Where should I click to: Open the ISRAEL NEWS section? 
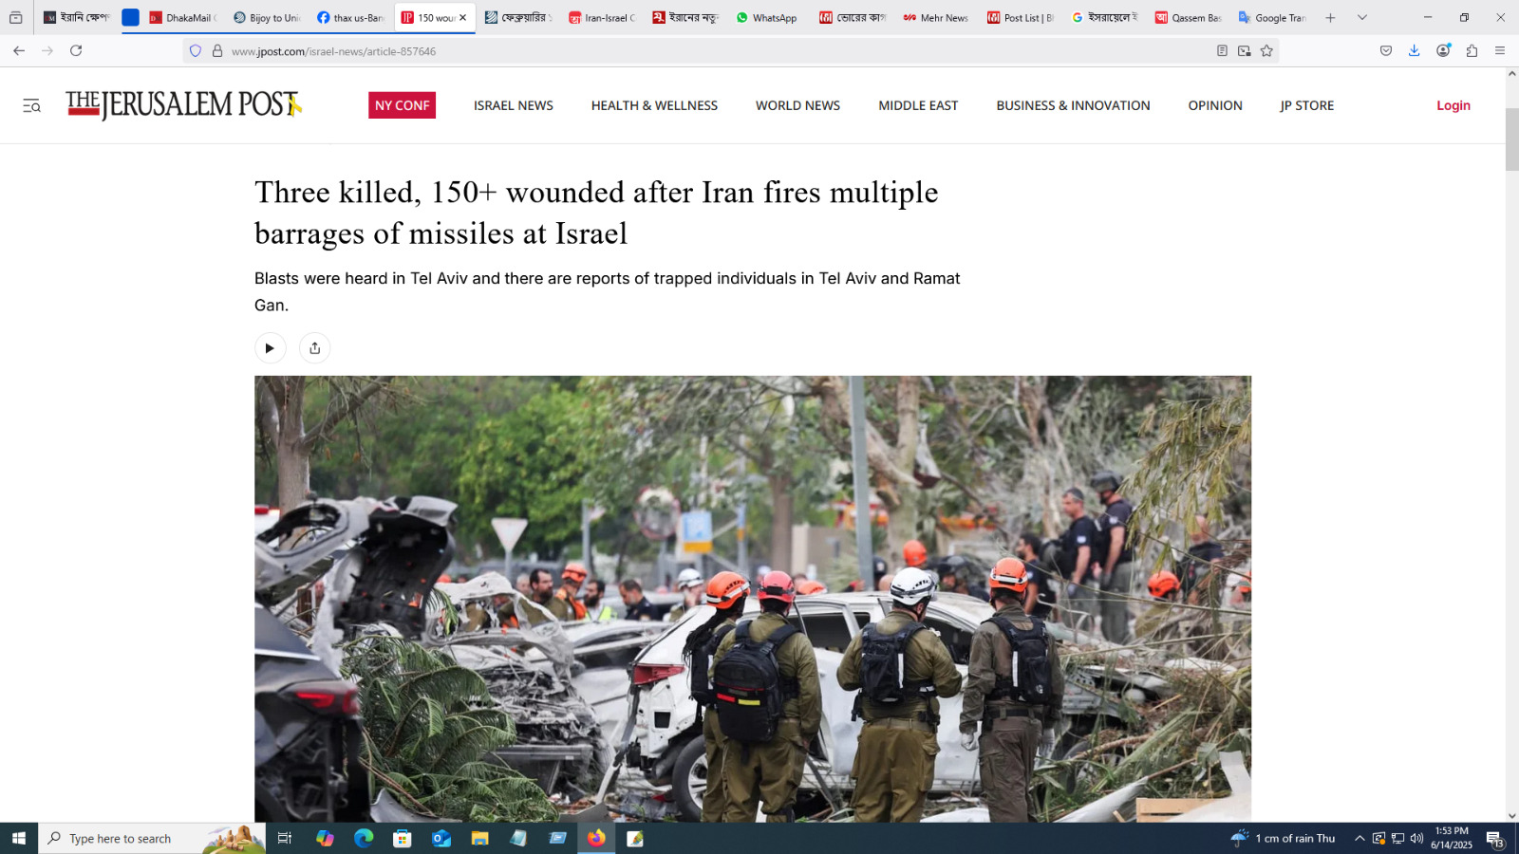513,105
